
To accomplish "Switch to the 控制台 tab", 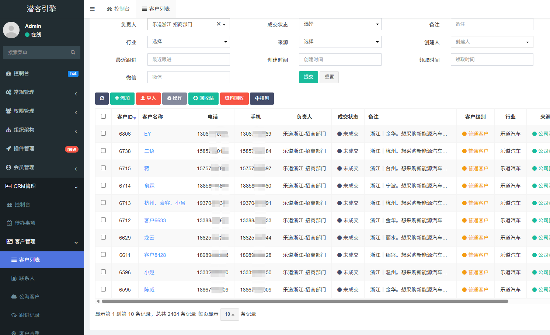I will click(x=118, y=9).
